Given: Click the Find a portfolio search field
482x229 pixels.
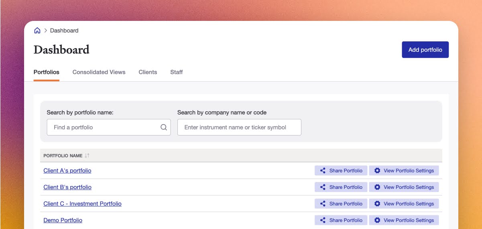Looking at the screenshot, I should [109, 127].
